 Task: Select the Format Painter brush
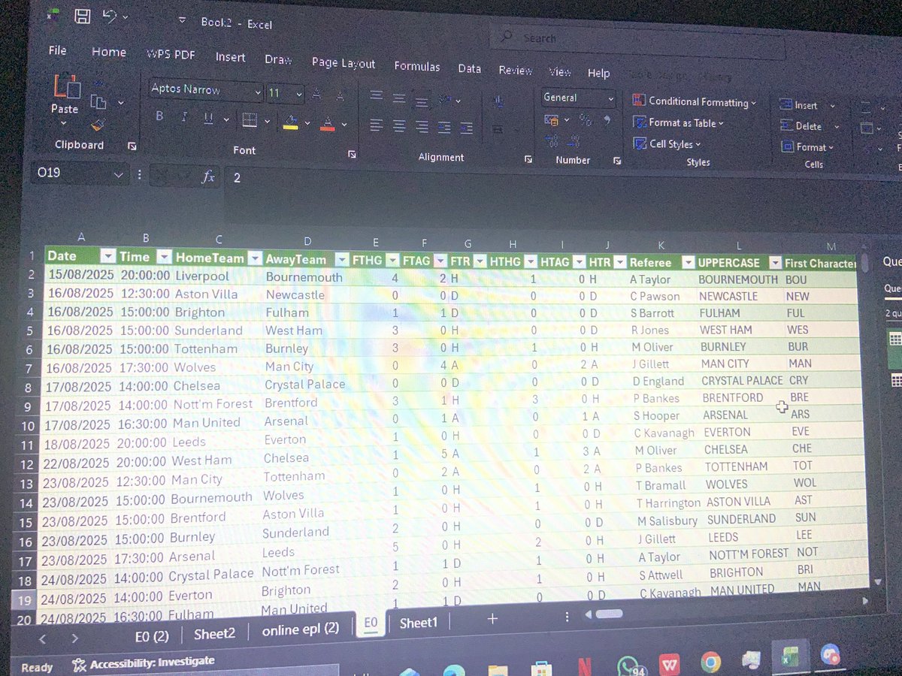[x=98, y=125]
